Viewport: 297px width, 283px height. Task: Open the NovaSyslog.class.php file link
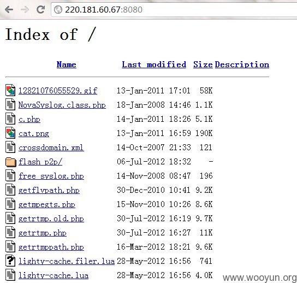click(x=62, y=105)
